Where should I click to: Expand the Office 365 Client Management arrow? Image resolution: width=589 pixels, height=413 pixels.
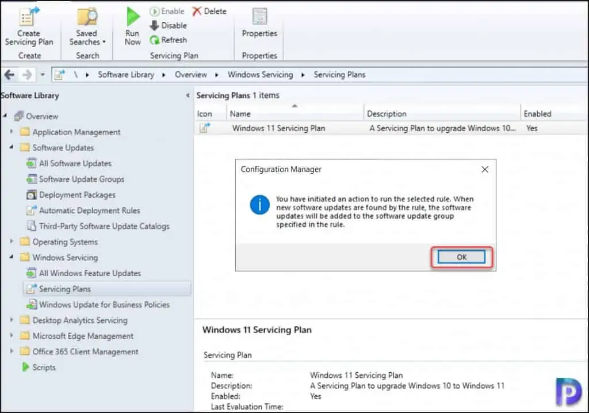coord(12,351)
